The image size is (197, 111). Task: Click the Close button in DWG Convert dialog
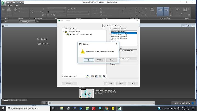(121, 84)
